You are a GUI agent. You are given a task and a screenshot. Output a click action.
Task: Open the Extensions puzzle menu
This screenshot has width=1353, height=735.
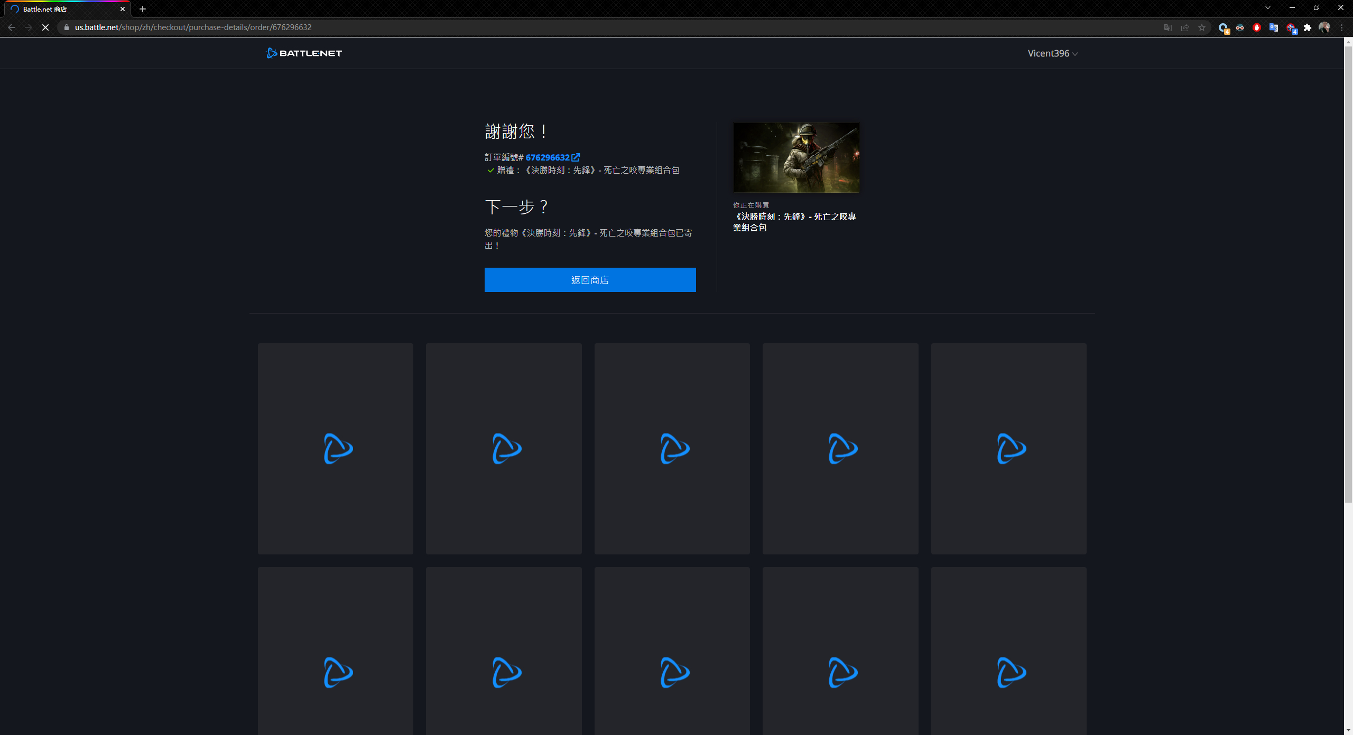1308,27
